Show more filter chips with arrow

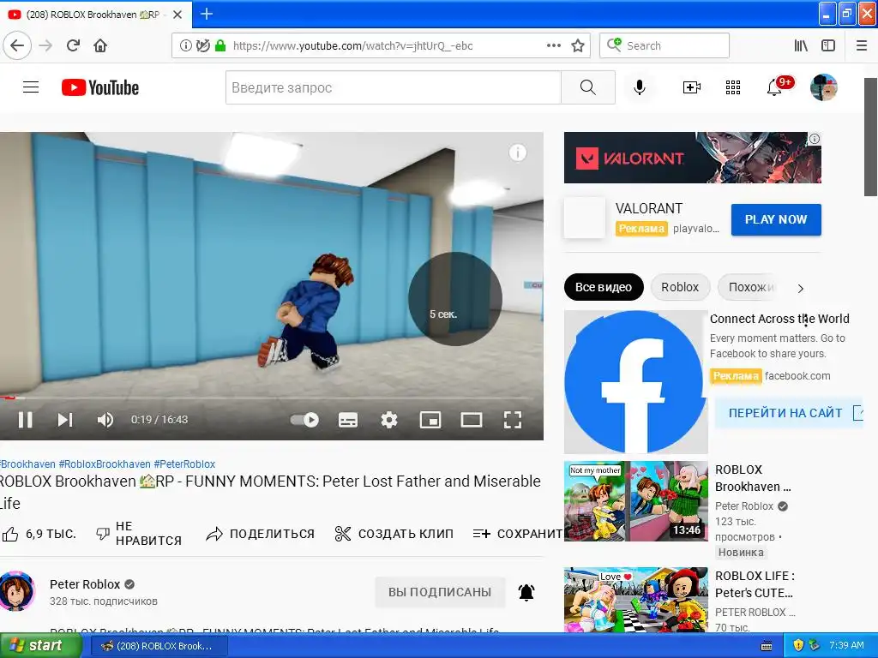[x=801, y=288]
